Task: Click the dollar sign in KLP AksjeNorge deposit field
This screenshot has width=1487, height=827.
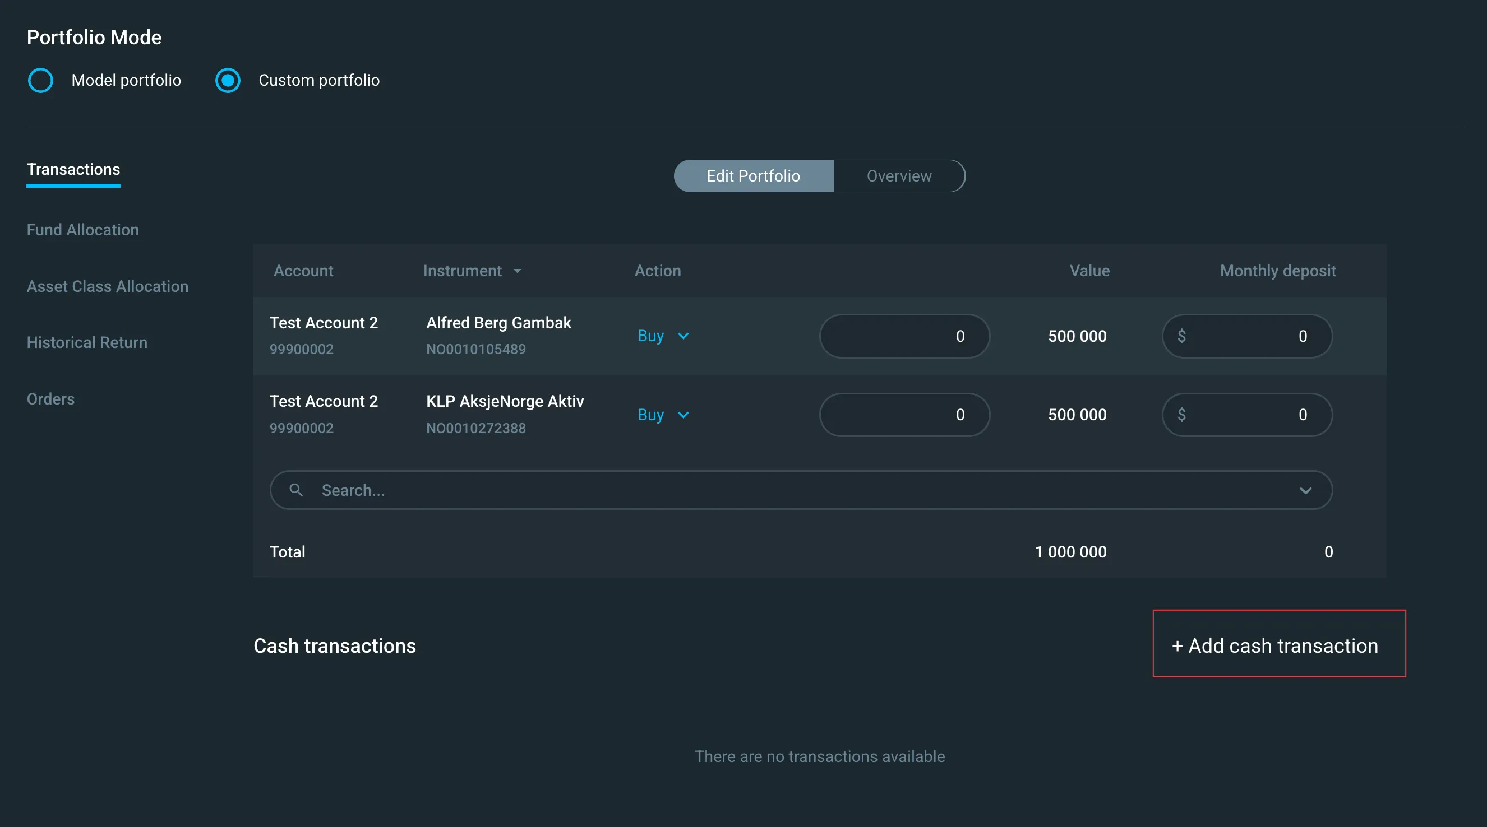Action: [1181, 415]
